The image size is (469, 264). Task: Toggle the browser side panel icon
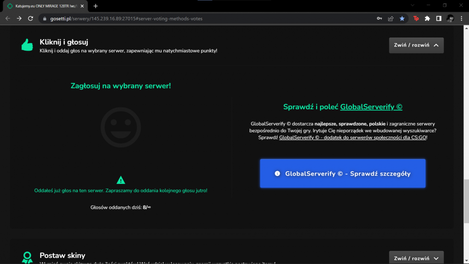point(439,19)
